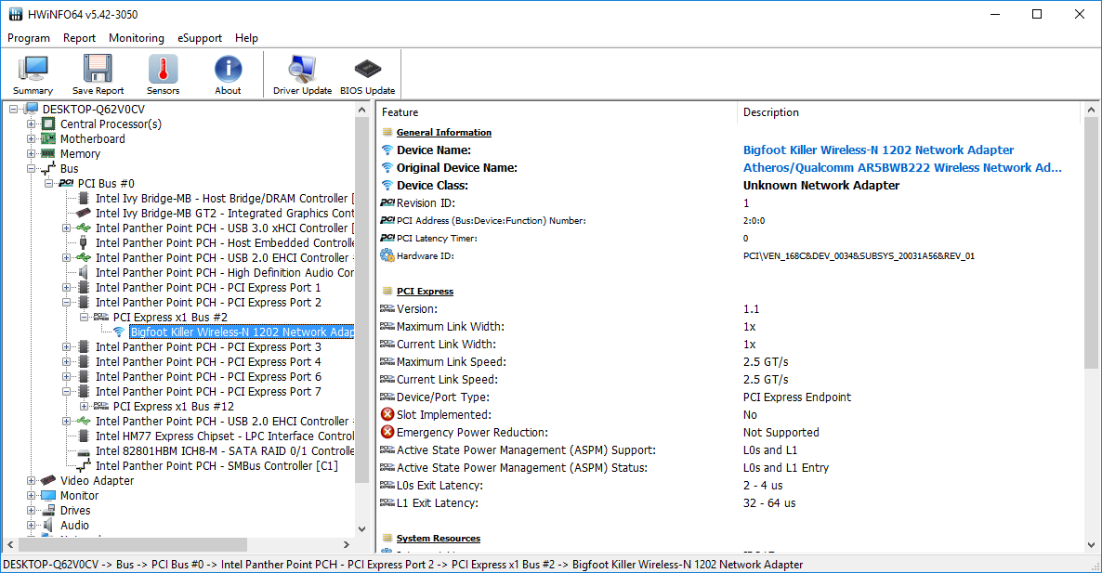This screenshot has height=573, width=1102.
Task: Click the Monitor icon in tree
Action: 48,495
